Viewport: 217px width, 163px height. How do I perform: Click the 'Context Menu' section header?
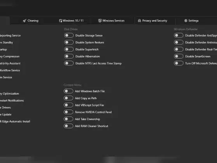coord(72,85)
